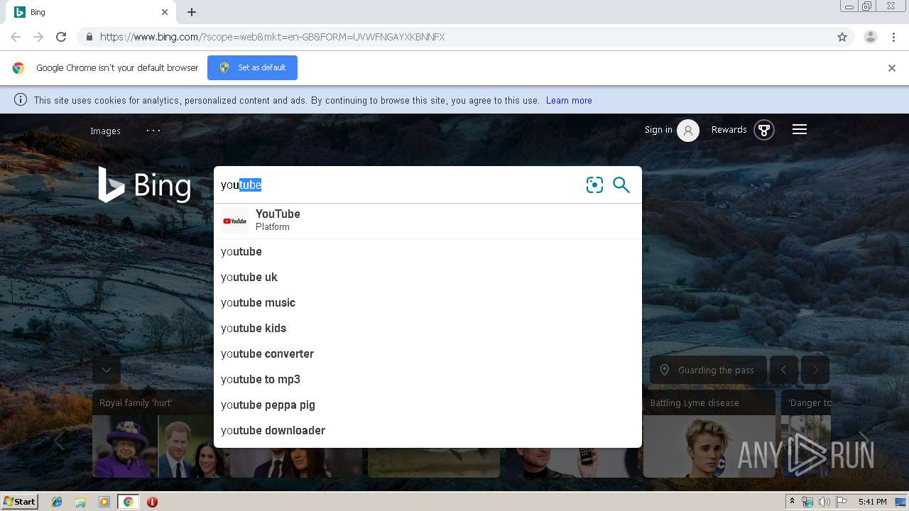
Task: Open the Bing hamburger menu
Action: (800, 130)
